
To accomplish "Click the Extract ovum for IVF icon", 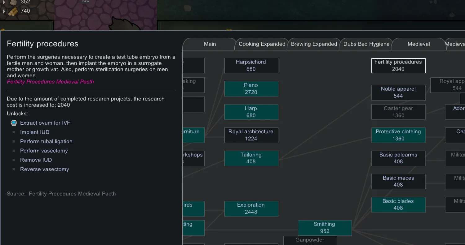I will click(x=14, y=123).
